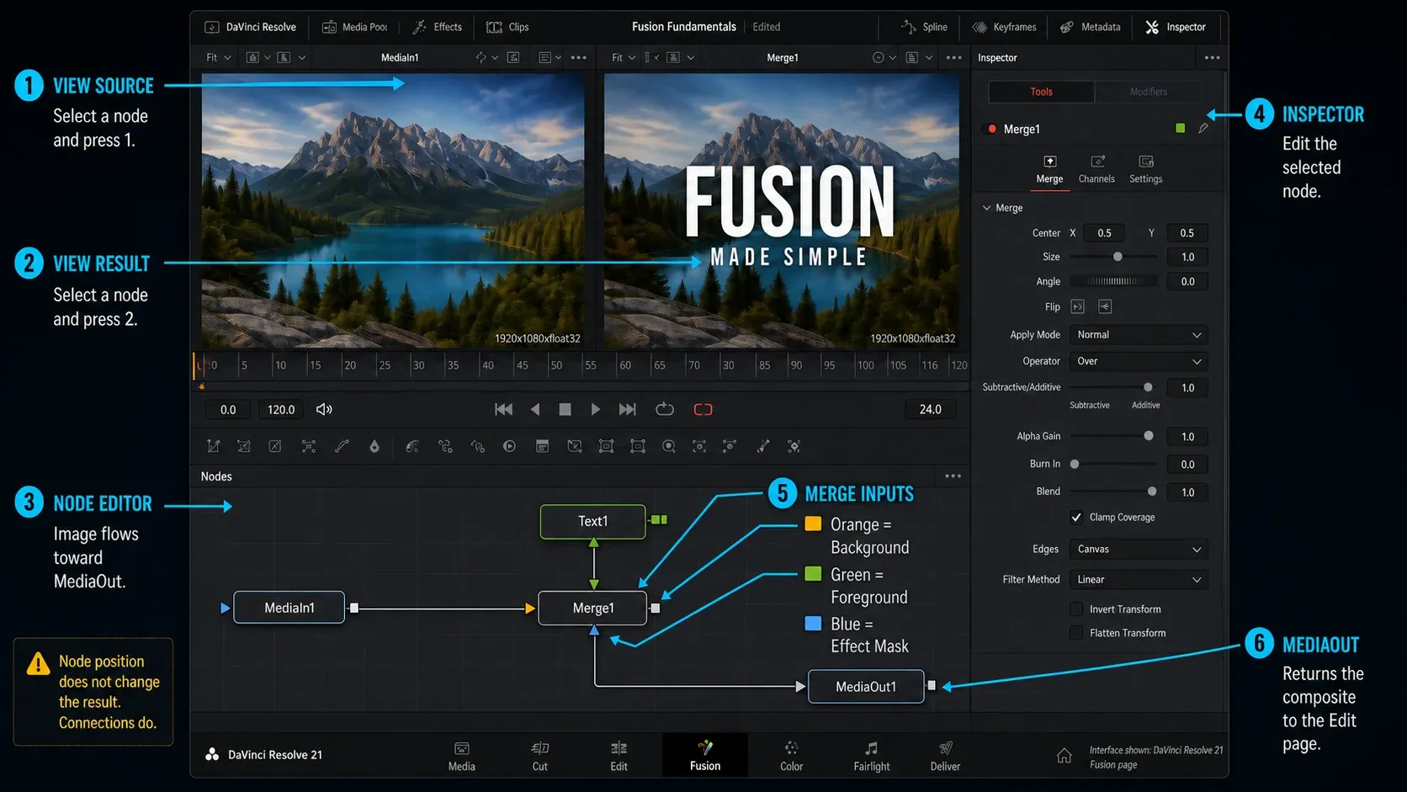Show the Metadata panel
The height and width of the screenshot is (792, 1407).
click(1090, 27)
